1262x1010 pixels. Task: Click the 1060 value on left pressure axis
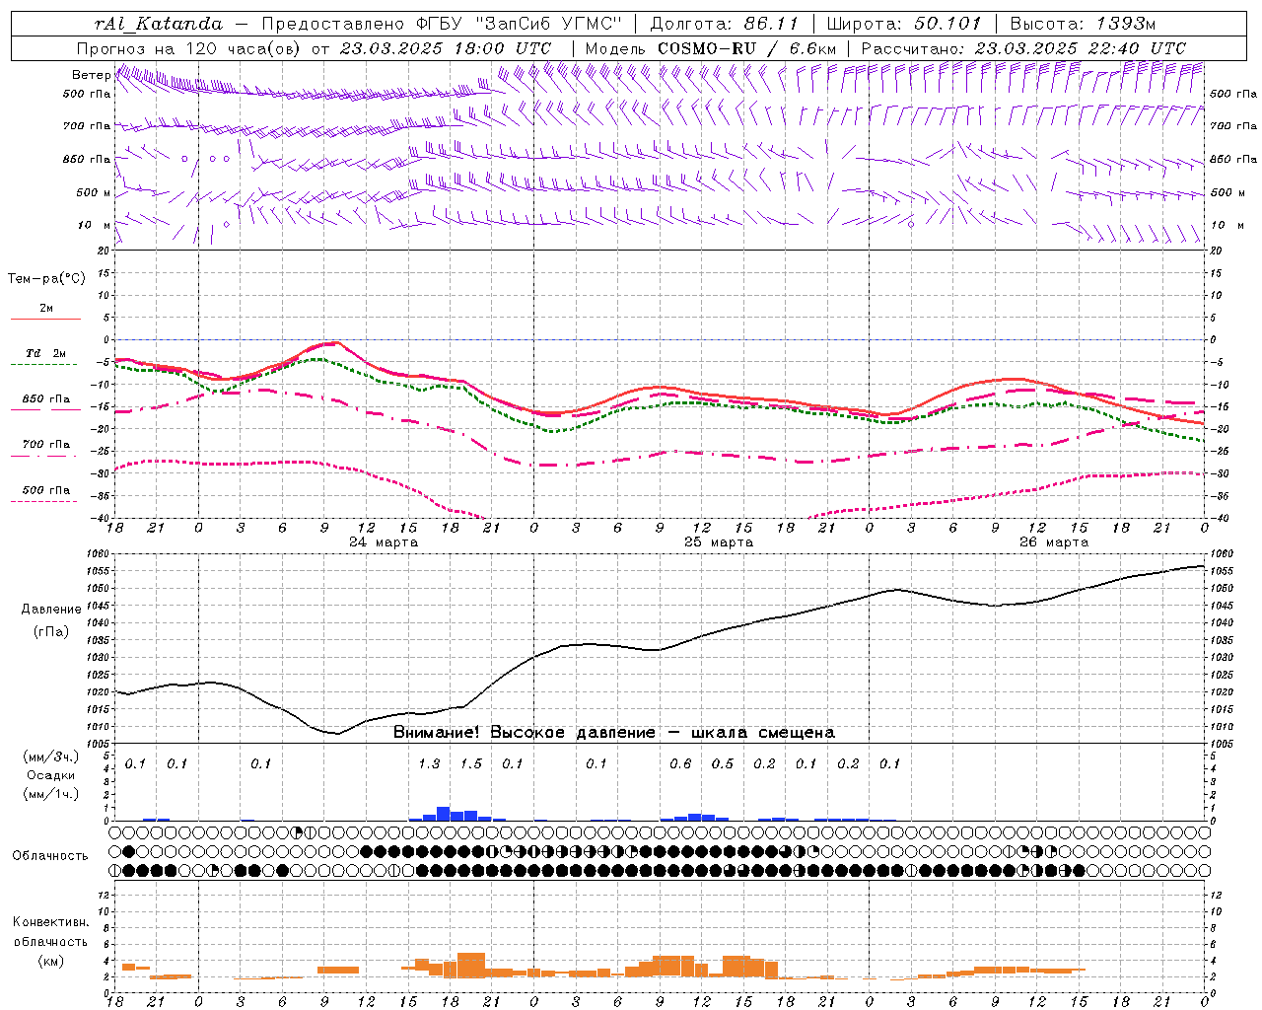tap(100, 554)
